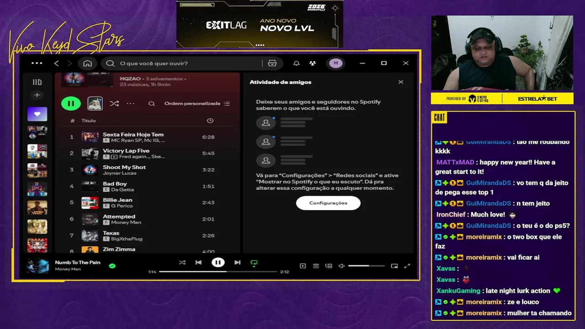This screenshot has height=329, width=585.
Task: Click the three dots under ExitLag banner
Action: (x=260, y=45)
